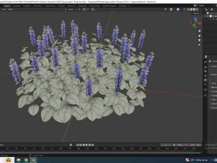This screenshot has width=217, height=163.
Task: Jump to timeline start frame
Action: [x=77, y=145]
